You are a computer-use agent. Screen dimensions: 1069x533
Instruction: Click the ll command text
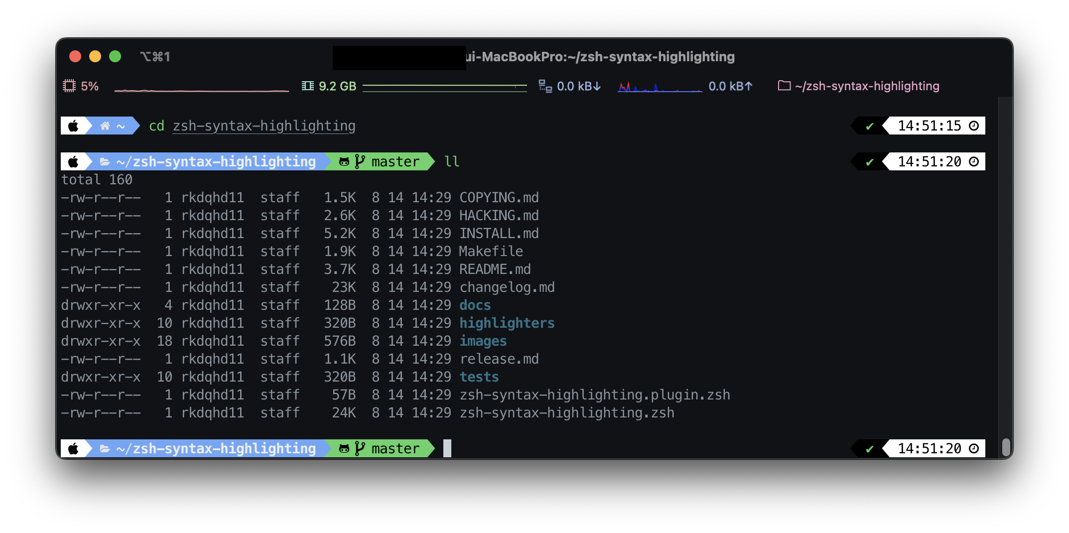452,161
